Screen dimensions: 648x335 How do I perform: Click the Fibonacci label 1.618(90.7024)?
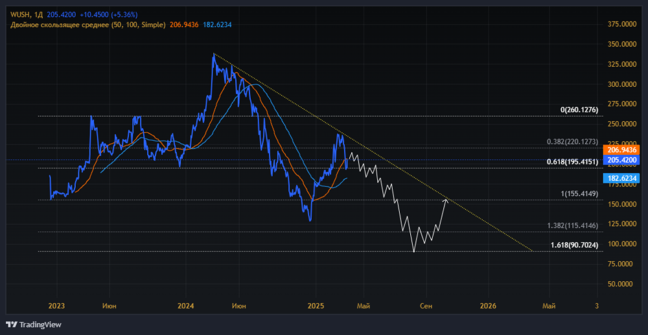575,245
